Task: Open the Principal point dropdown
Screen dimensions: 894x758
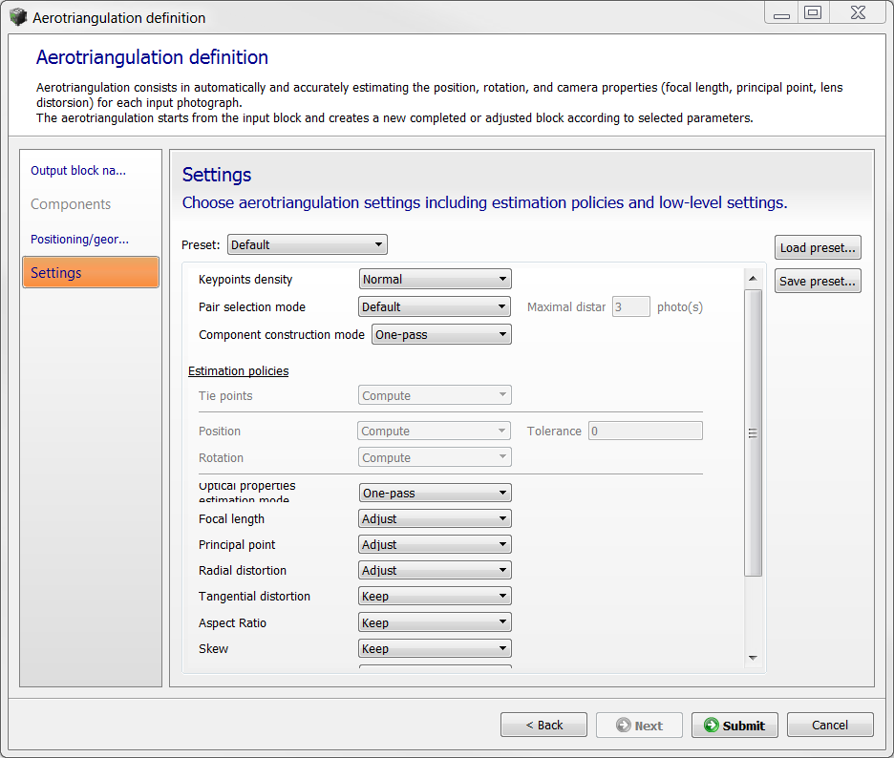Action: [x=435, y=545]
